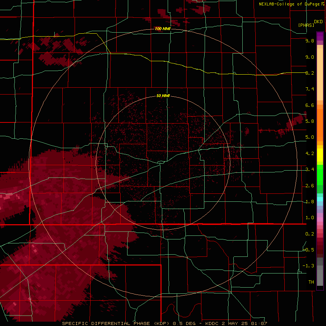Click the 1.8 scale value
Screen dimensions: 326x326
[310, 202]
